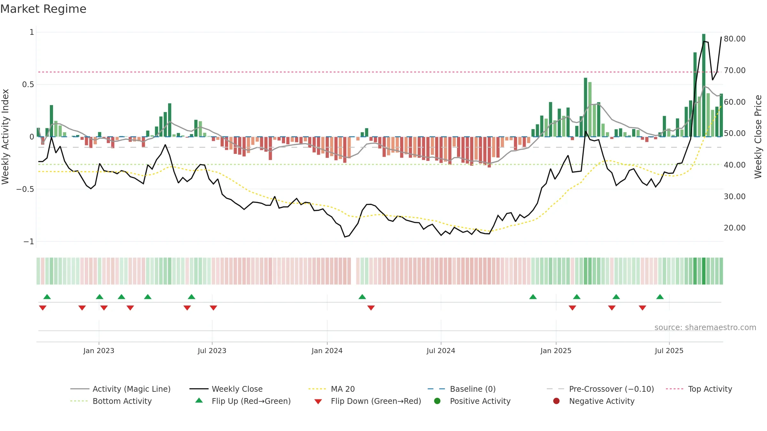Toggle the Flip Up (Red→Green) legend entry
767x431 pixels.
point(243,401)
